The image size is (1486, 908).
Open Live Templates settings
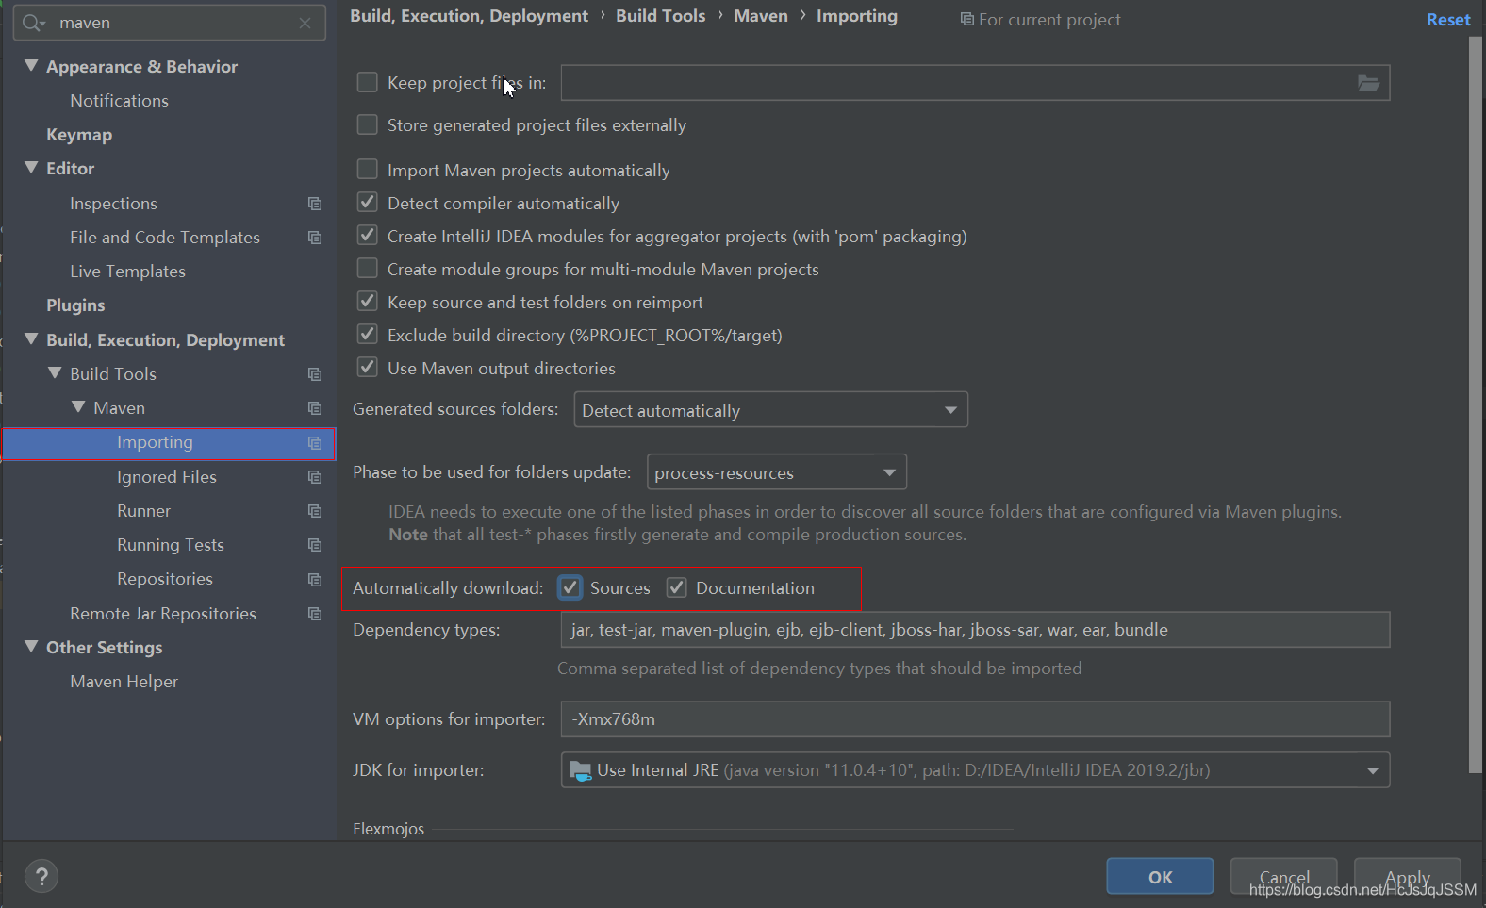[127, 272]
